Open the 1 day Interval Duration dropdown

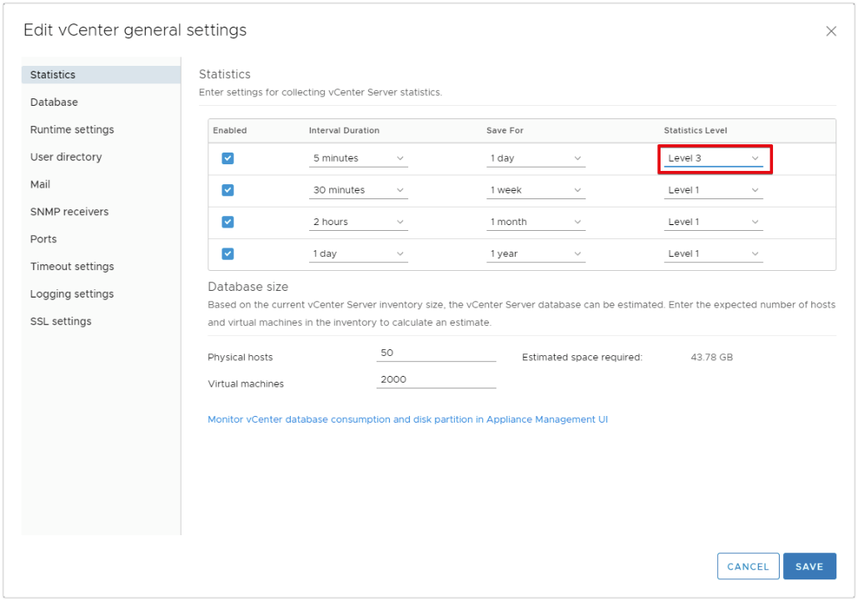tap(358, 253)
